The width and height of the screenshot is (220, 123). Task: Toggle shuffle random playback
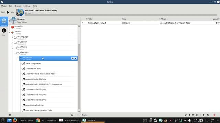193,115
